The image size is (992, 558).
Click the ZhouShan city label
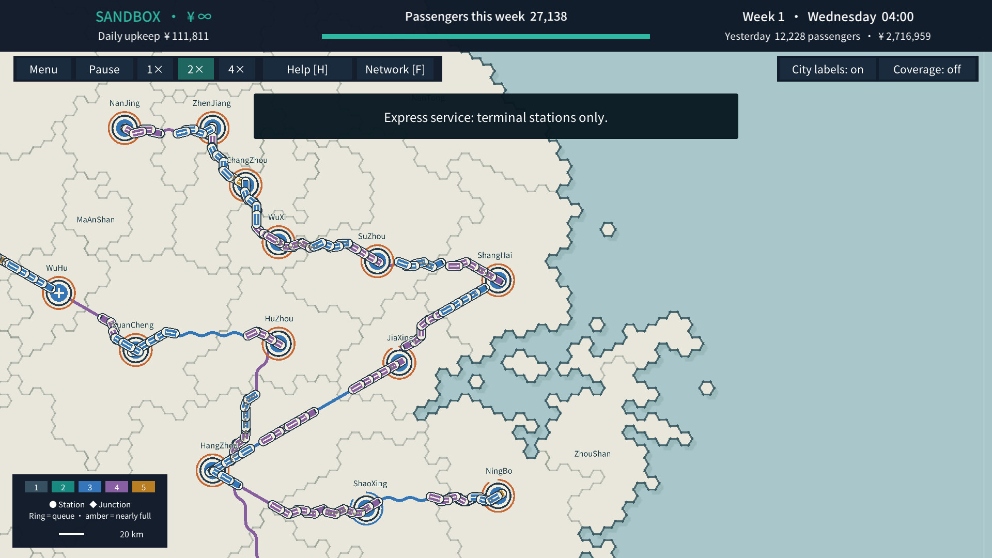click(592, 454)
